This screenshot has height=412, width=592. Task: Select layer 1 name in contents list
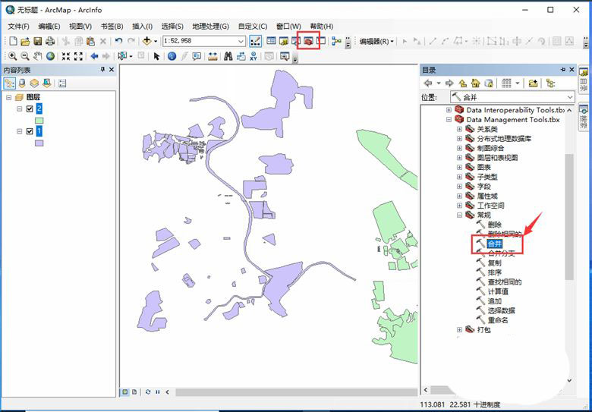(x=39, y=131)
